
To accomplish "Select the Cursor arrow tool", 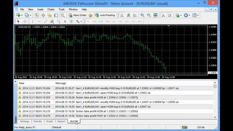I will coord(18,21).
